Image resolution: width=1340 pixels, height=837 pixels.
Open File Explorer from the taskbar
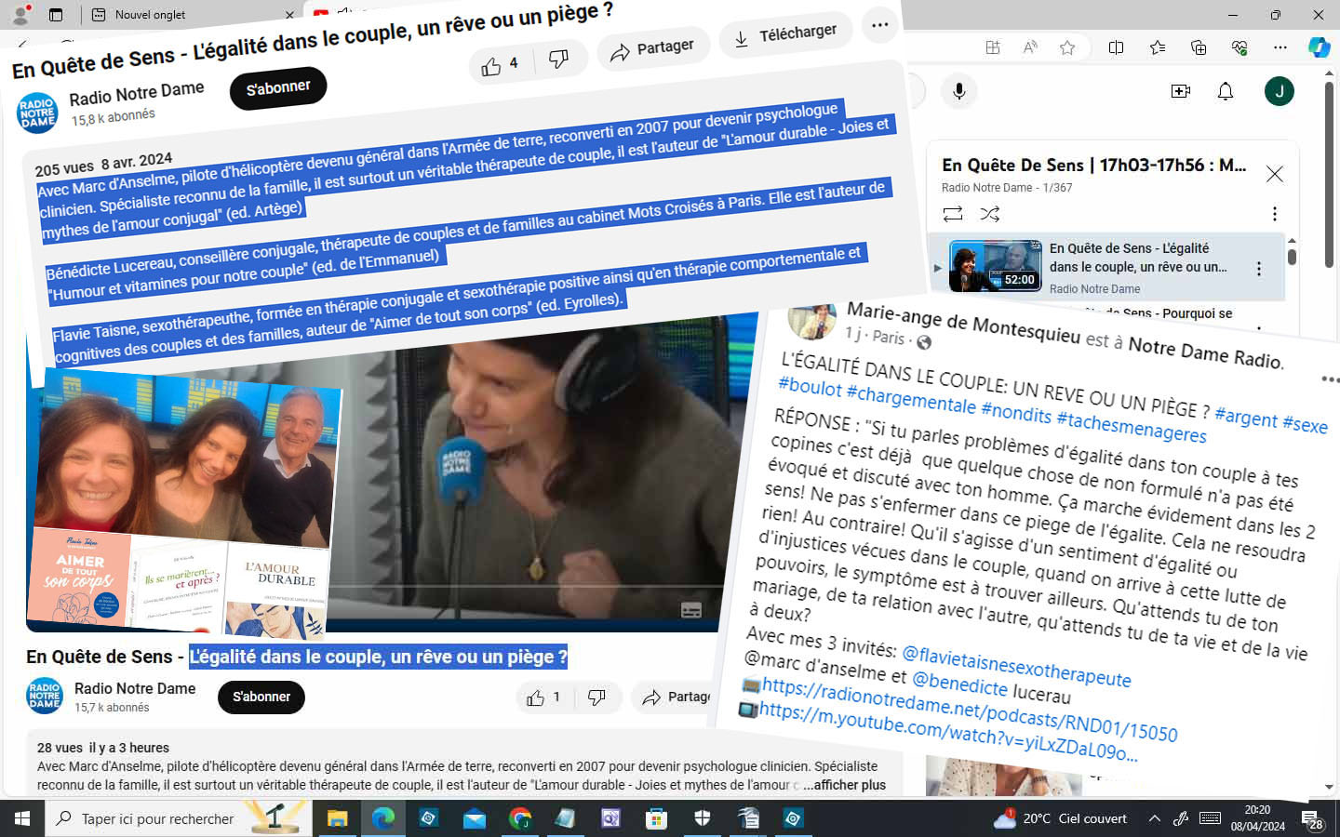pyautogui.click(x=337, y=818)
